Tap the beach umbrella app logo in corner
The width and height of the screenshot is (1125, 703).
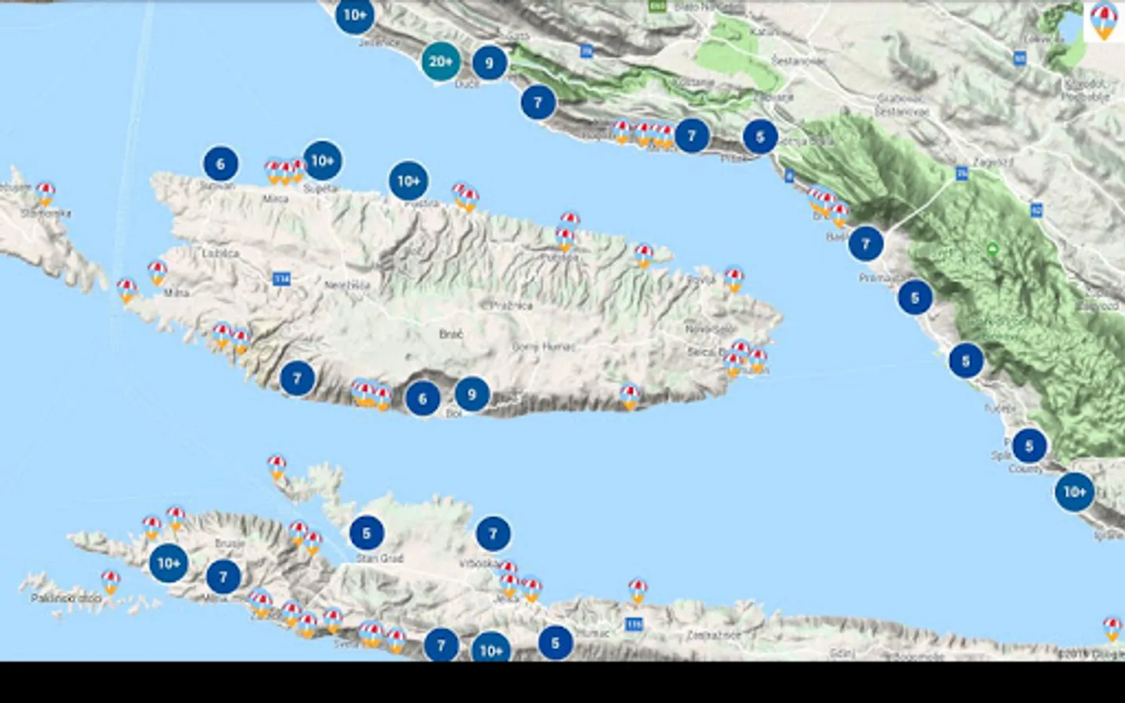1104,21
